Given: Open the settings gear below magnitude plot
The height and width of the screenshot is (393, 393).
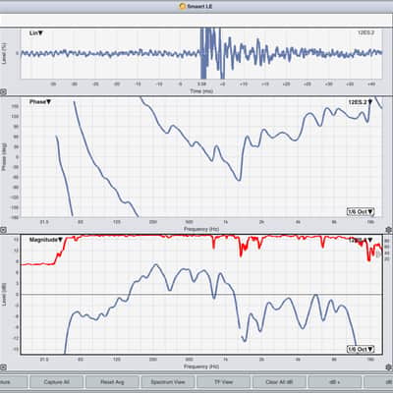Looking at the screenshot, I should 389,367.
